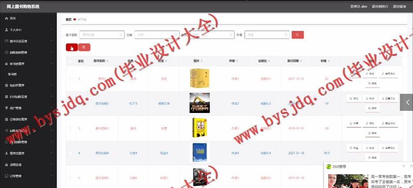Click the gray left-arrow tab at right edge

pos(406,102)
